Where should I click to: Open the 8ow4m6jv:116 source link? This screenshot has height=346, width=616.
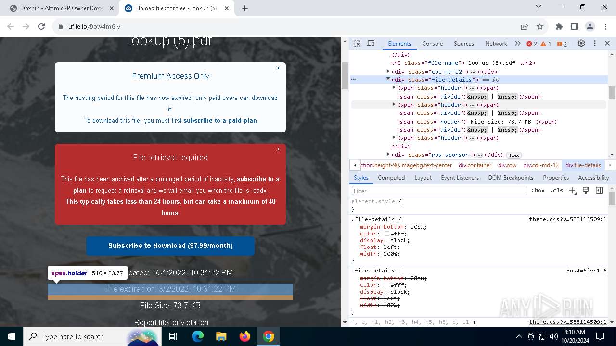[x=586, y=271]
